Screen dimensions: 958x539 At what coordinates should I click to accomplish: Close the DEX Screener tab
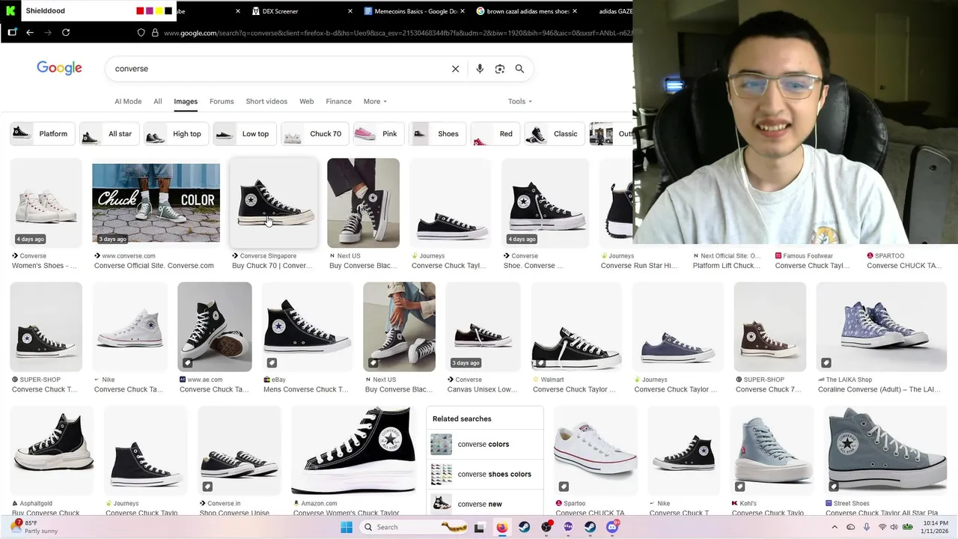pyautogui.click(x=350, y=11)
